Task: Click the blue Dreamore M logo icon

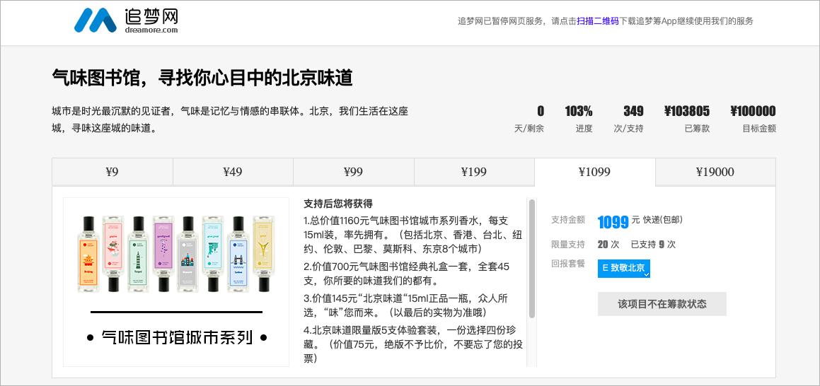Action: click(96, 21)
